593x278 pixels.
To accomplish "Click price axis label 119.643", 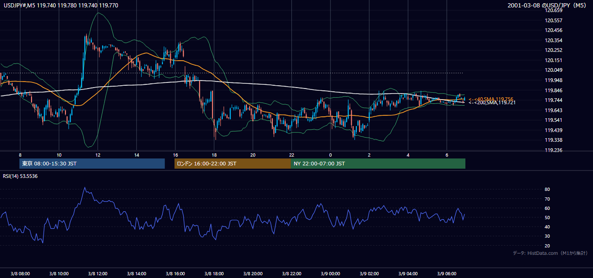I will (554, 110).
